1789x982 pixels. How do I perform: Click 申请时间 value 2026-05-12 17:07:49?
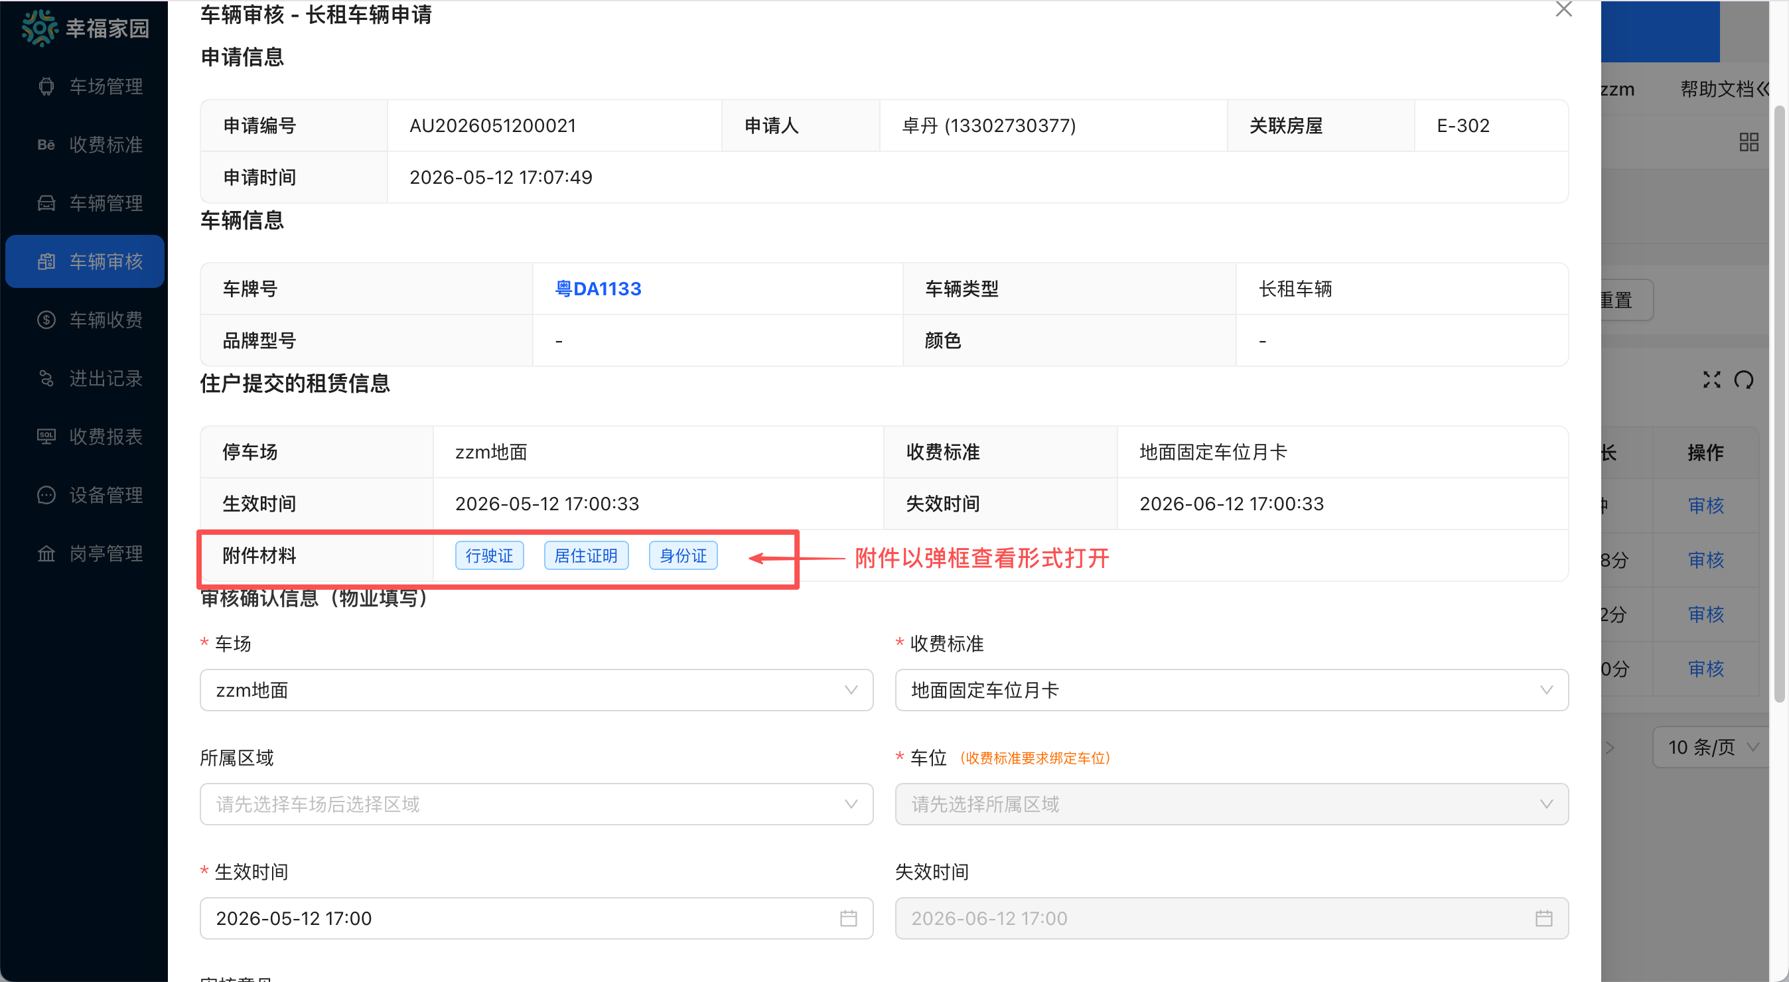tap(501, 177)
